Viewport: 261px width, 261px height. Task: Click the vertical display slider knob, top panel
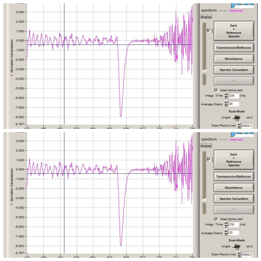[x=204, y=71]
